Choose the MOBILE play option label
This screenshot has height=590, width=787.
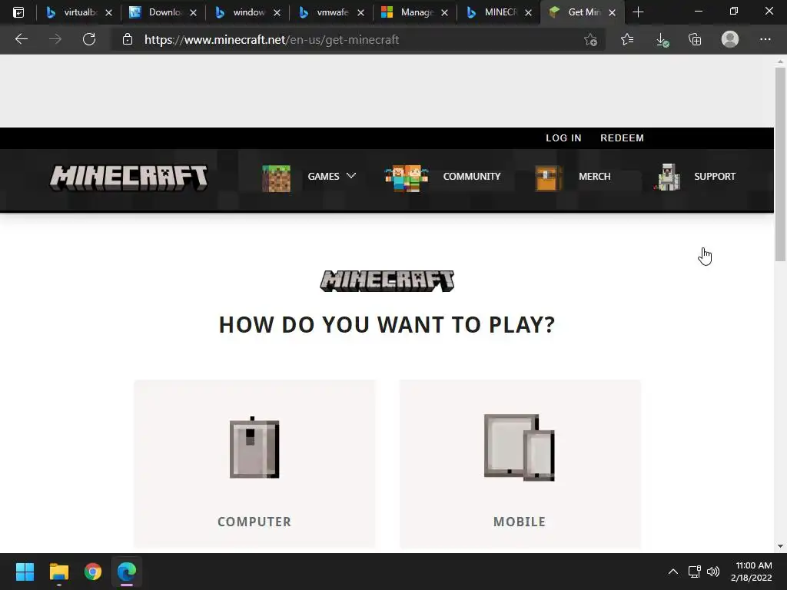(x=519, y=522)
